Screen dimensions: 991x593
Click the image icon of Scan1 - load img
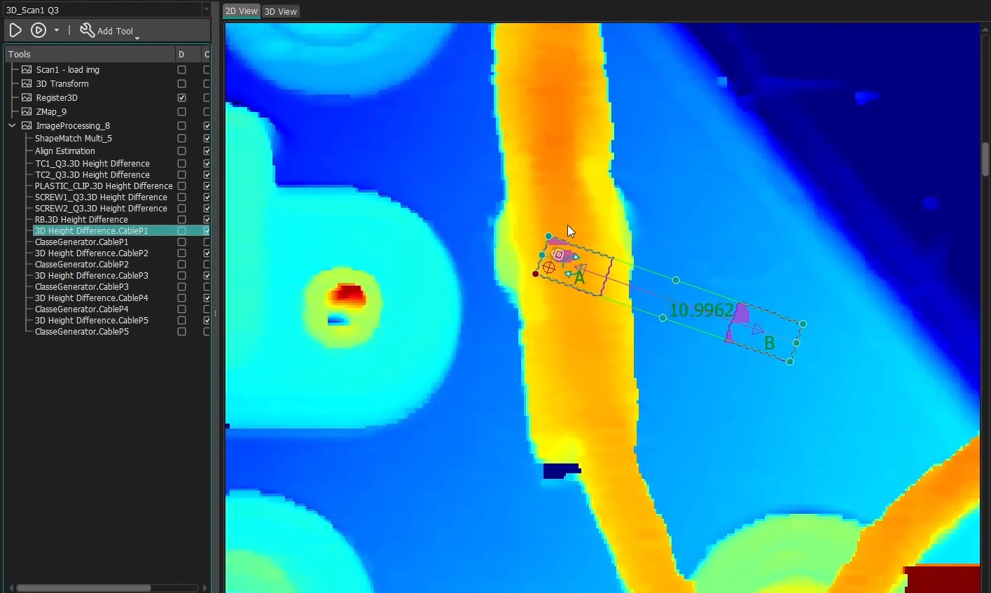point(27,70)
